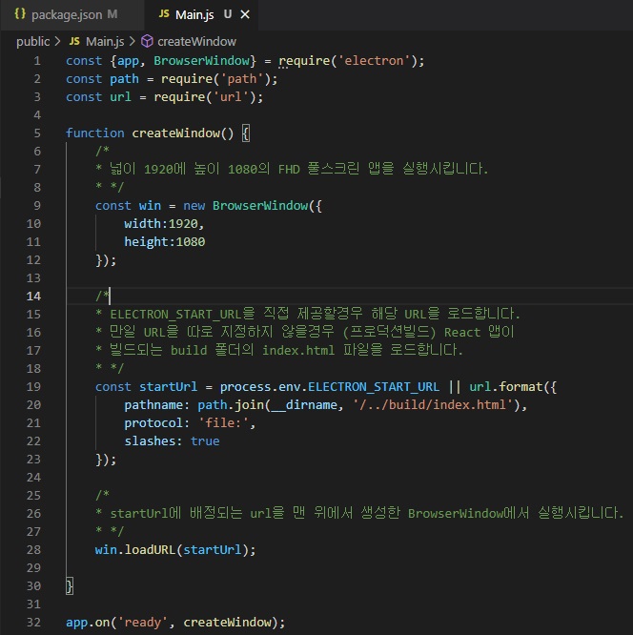633x635 pixels.
Task: Click true value on line 22
Action: (205, 441)
